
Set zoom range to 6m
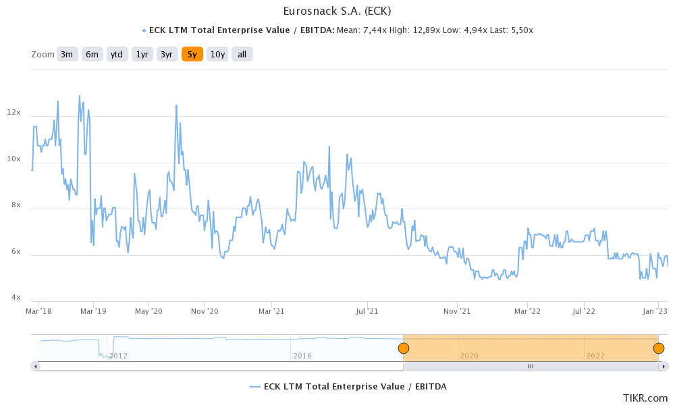[x=92, y=54]
